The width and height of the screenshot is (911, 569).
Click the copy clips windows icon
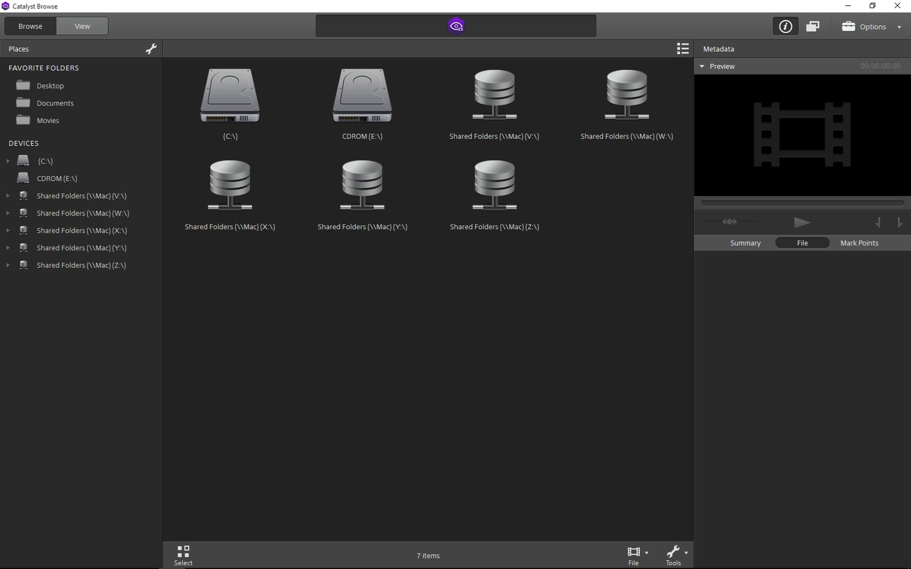(x=813, y=26)
